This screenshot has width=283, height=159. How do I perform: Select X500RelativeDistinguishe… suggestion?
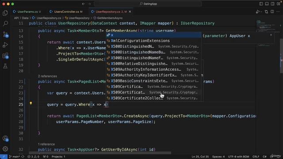click(x=153, y=64)
